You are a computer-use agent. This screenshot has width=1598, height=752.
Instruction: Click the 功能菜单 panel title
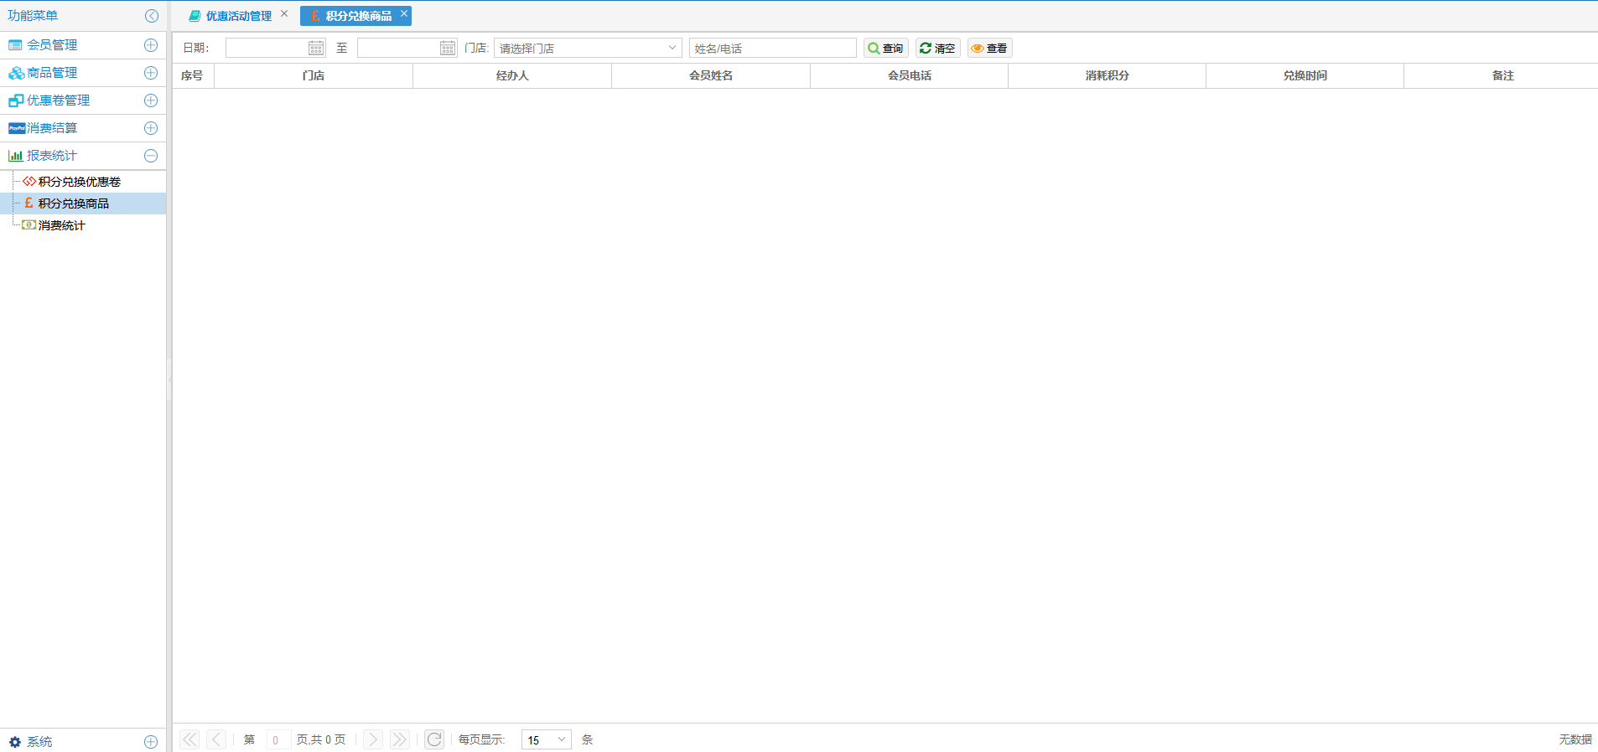(33, 16)
